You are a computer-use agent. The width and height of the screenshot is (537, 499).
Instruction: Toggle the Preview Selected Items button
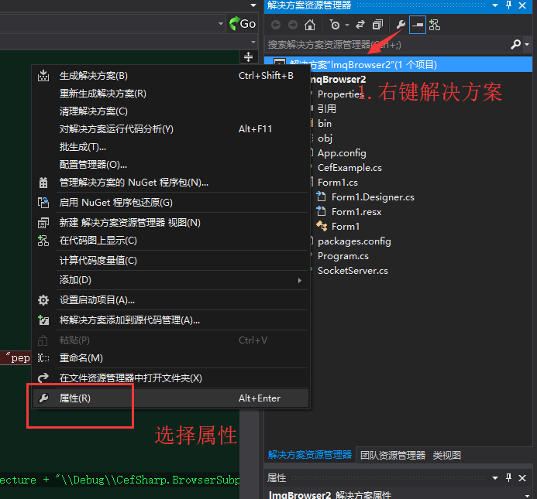[x=418, y=25]
